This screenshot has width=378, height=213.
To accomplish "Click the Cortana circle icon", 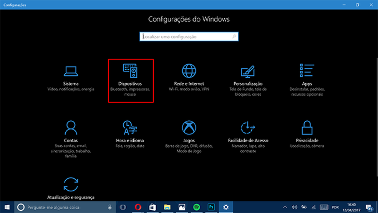I will pos(21,207).
